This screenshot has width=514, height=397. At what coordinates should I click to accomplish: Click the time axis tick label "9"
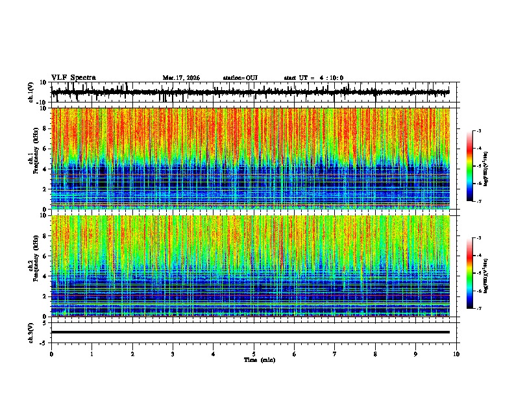click(x=415, y=354)
